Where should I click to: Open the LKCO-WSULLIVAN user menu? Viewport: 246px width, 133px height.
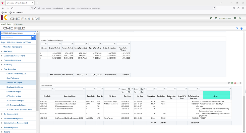223,18
